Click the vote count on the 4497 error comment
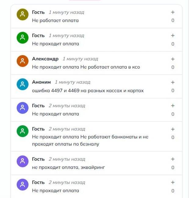Screen dimensions: 189x198 [x=173, y=91]
